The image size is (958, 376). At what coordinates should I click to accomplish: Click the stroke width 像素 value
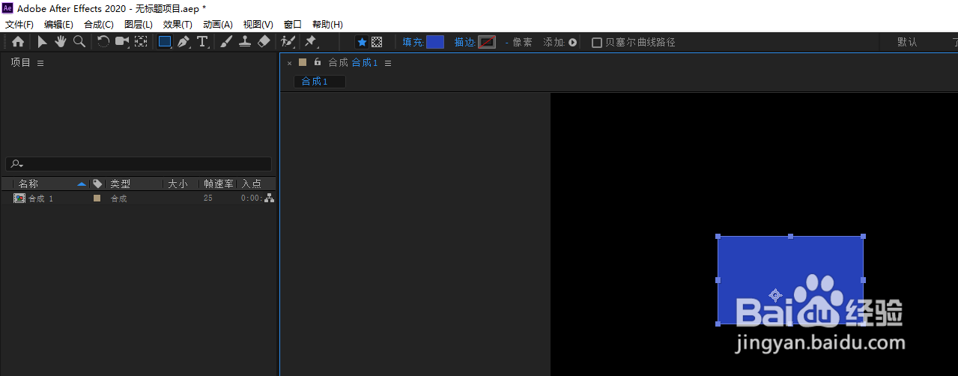click(x=518, y=42)
